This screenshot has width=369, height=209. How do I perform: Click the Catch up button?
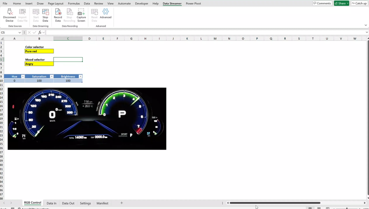pos(359,3)
